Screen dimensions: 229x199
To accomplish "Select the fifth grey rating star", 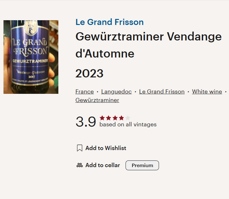I will pyautogui.click(x=128, y=118).
